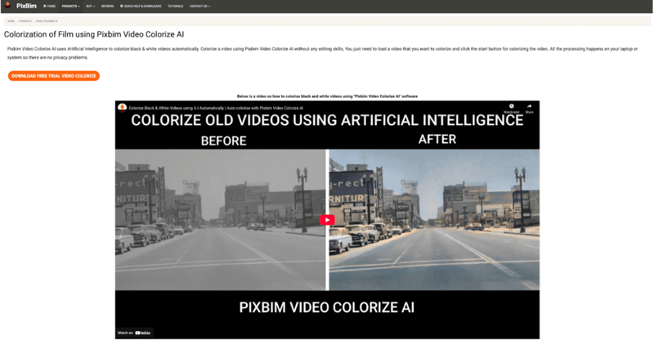Go to Home in navigation bar

click(49, 6)
